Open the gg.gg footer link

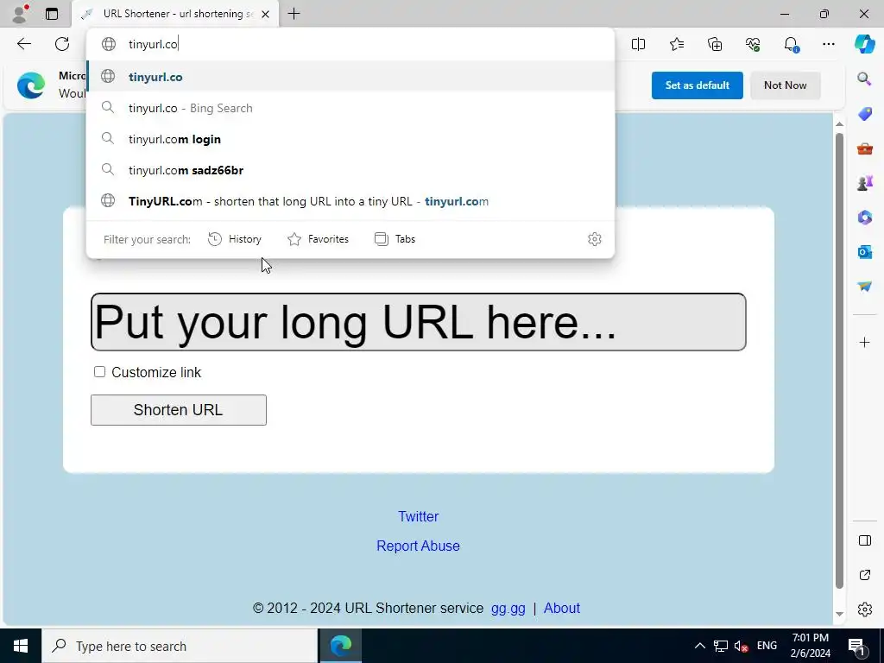(508, 608)
